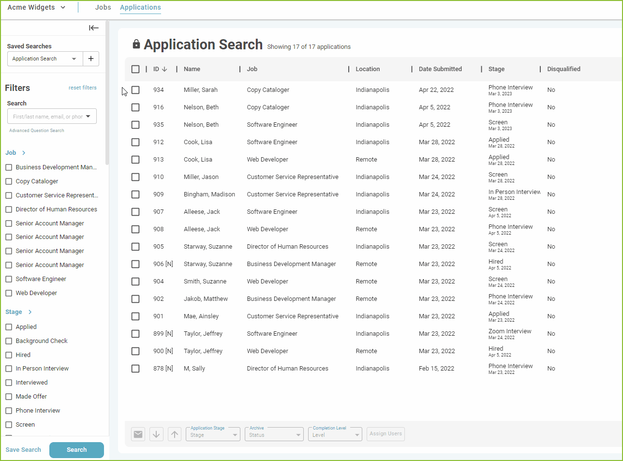The width and height of the screenshot is (623, 461).
Task: Click the lock icon beside Application Search title
Action: tap(136, 44)
